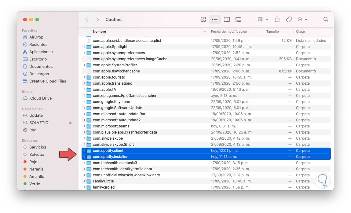Expand the com.spotify.client folder
The image size is (351, 213).
84,150
